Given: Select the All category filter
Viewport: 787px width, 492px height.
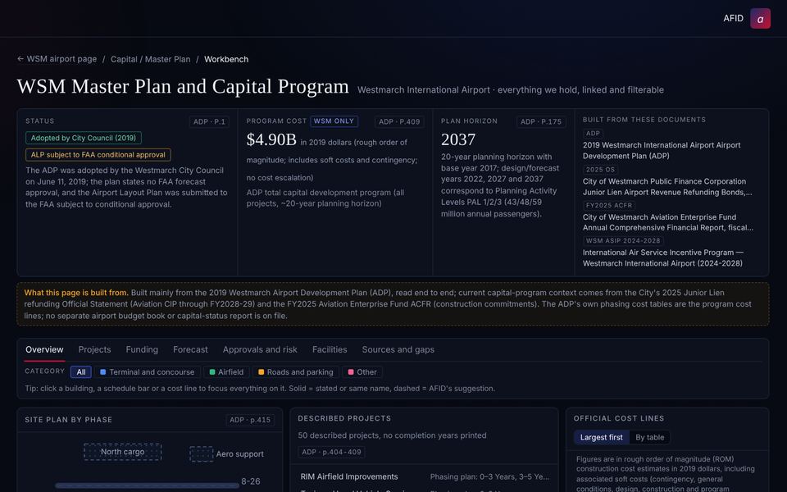Looking at the screenshot, I should 81,372.
